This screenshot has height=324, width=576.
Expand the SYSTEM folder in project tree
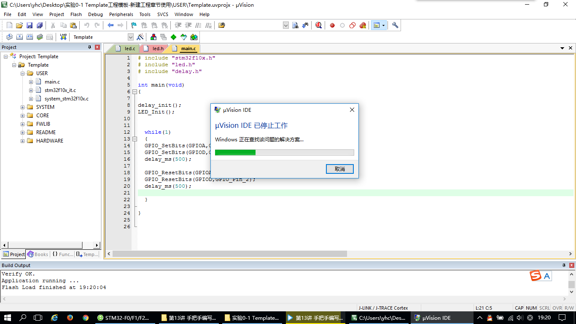[x=22, y=107]
